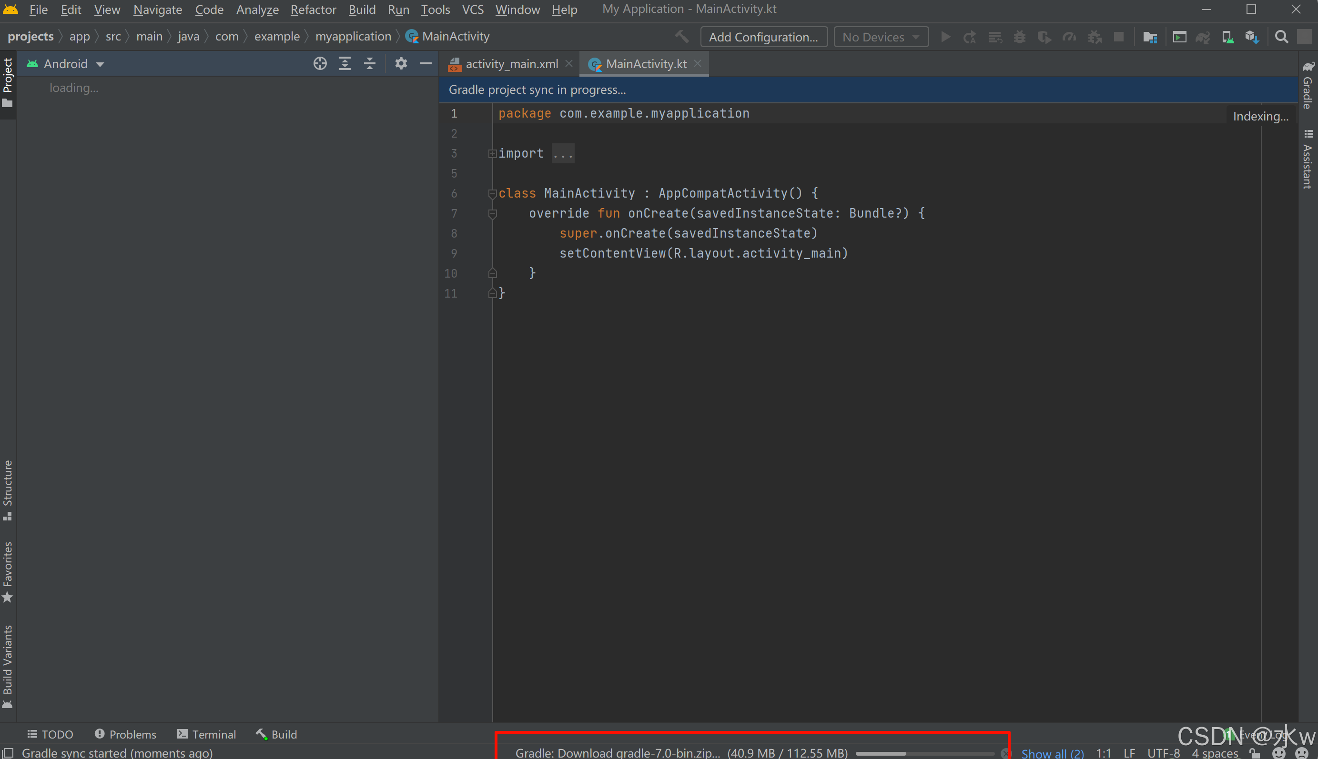Click the Search Everywhere magnifier icon

coord(1281,37)
